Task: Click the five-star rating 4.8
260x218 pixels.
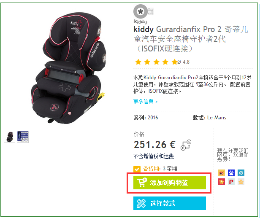Action: [162, 62]
